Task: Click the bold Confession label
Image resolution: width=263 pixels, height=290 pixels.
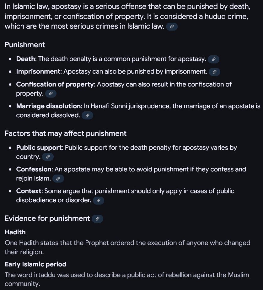Action: tap(34, 169)
